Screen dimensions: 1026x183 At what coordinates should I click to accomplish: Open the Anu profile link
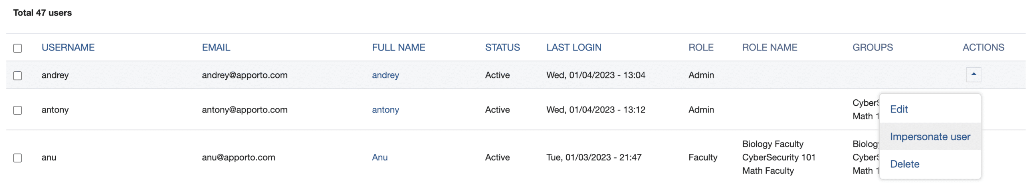[x=380, y=157]
